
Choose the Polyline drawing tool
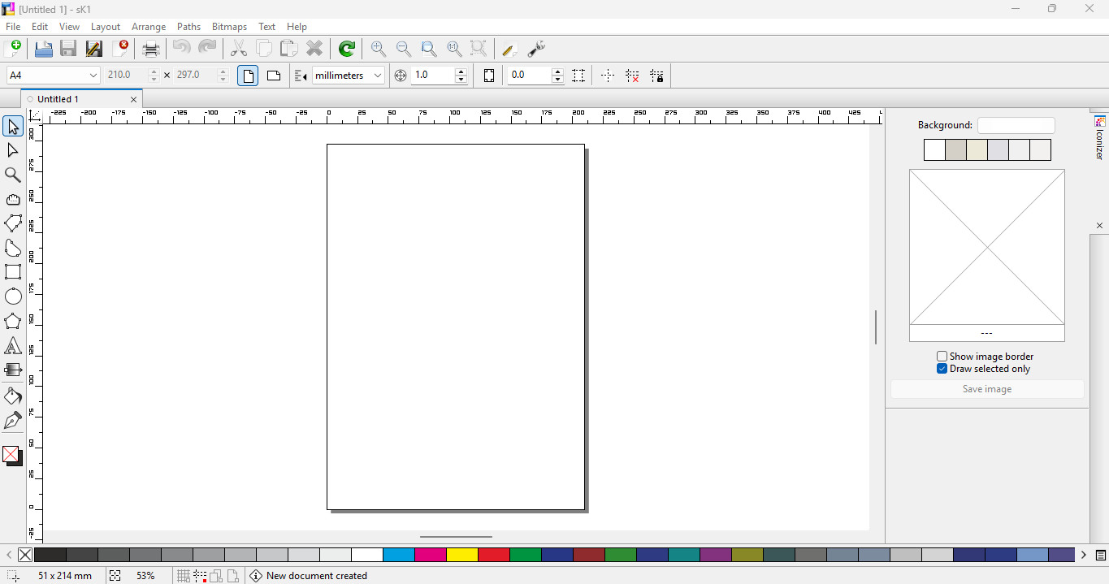[x=13, y=223]
